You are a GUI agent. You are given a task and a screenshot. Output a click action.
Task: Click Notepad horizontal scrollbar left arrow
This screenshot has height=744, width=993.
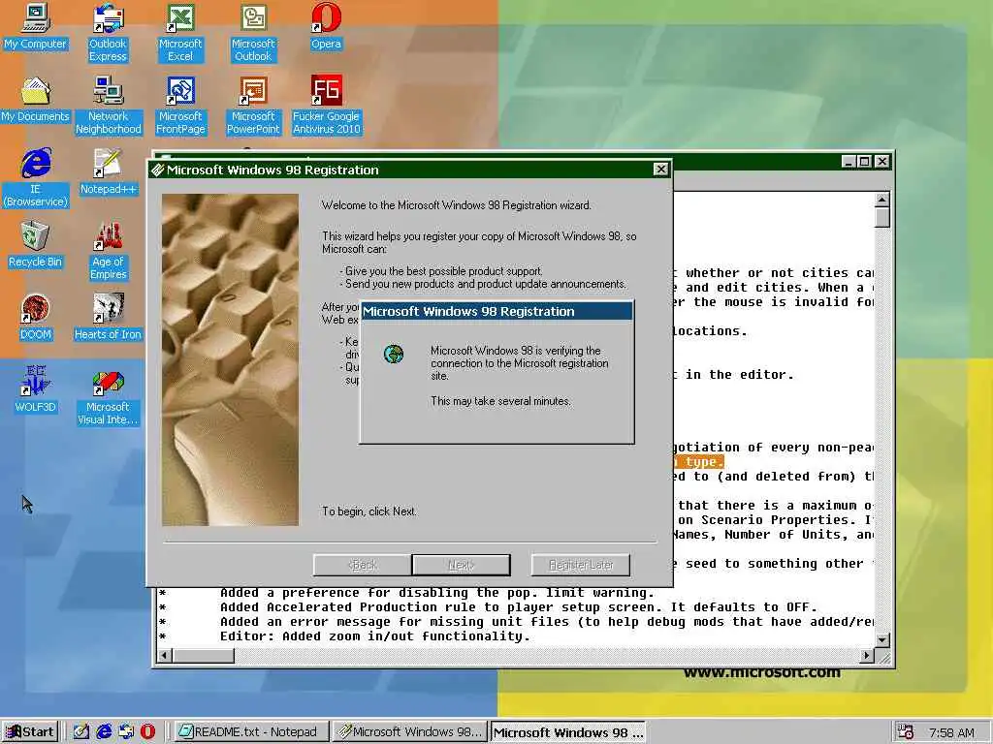coord(164,656)
